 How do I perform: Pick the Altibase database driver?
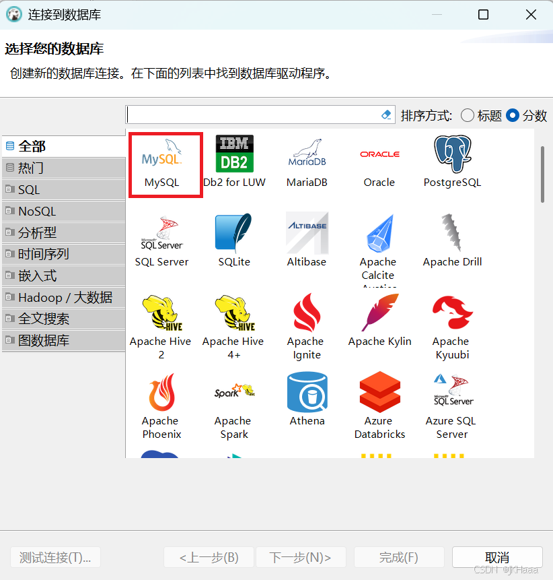point(307,240)
